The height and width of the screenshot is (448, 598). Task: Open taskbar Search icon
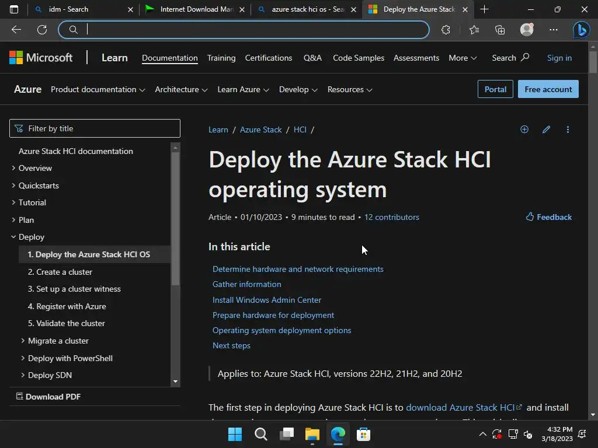click(261, 434)
